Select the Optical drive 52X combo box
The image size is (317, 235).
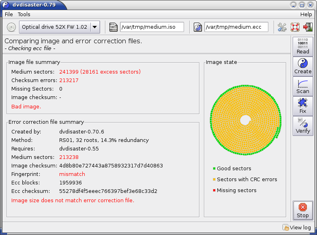coord(54,27)
